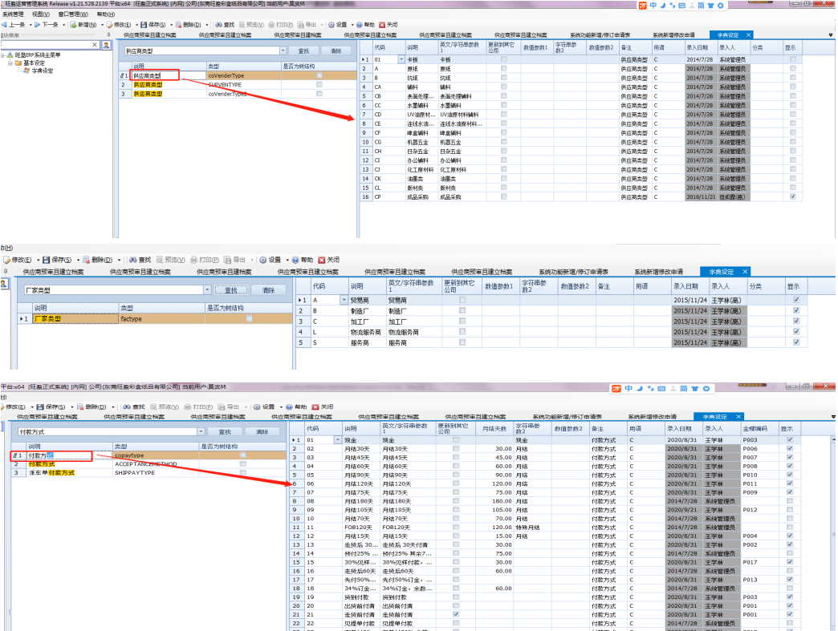The height and width of the screenshot is (631, 838).
Task: Toggle tree-structure checkbox for SUPVENTYPE row
Action: pyautogui.click(x=319, y=84)
